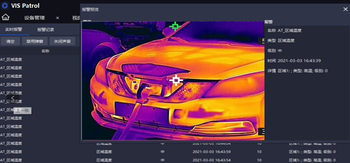The width and height of the screenshot is (350, 163).
Task: Click the 详情 line in alarm panel
Action: pos(297,71)
